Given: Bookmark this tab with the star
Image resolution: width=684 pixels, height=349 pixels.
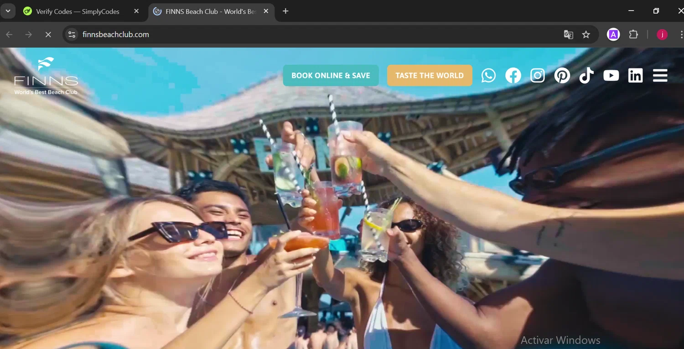Looking at the screenshot, I should point(586,35).
